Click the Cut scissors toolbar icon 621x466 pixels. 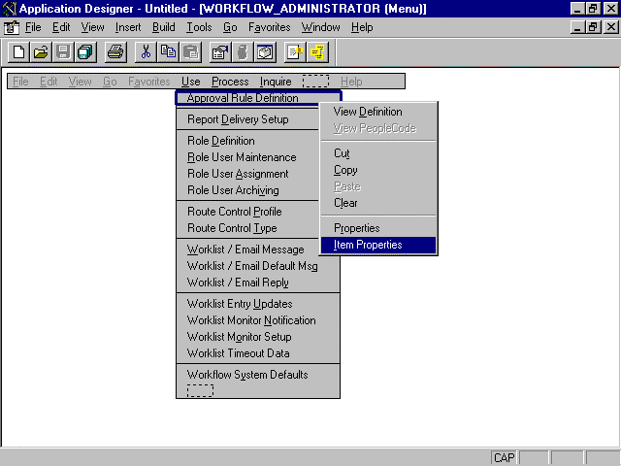tap(146, 51)
